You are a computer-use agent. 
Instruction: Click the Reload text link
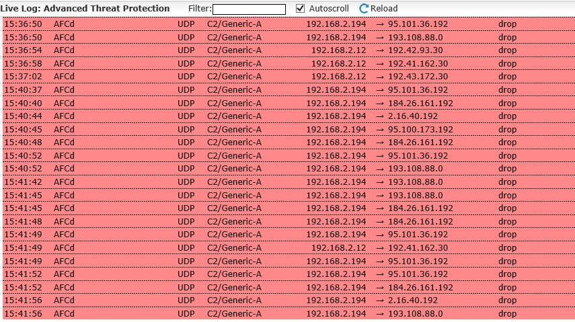[x=383, y=9]
